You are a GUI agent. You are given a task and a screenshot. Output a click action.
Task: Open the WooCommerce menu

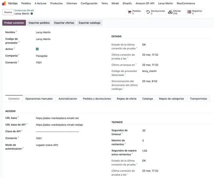point(186,3)
